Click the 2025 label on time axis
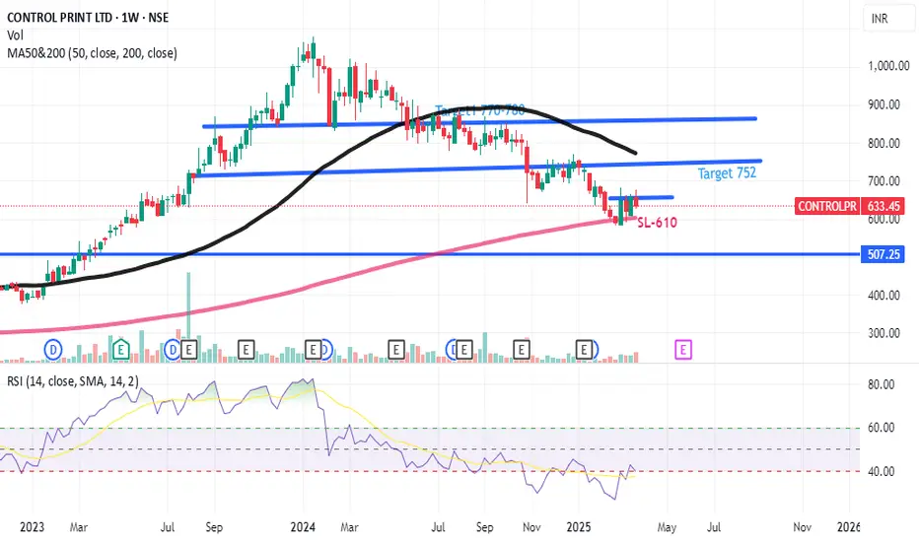Image resolution: width=919 pixels, height=542 pixels. click(x=579, y=527)
